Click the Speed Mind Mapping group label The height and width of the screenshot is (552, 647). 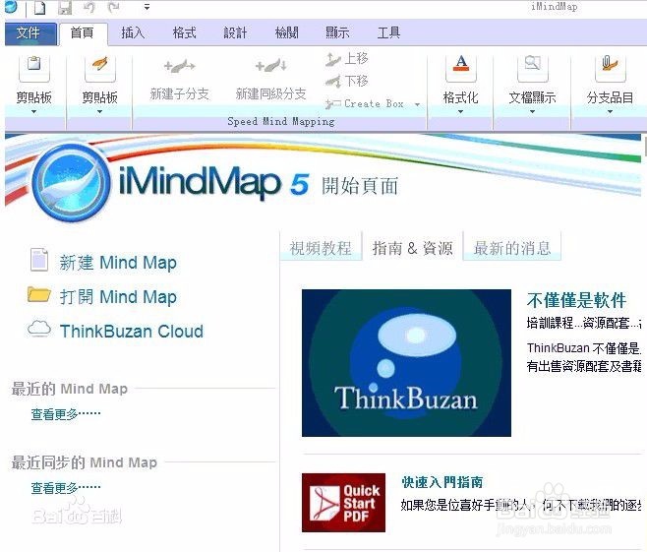(x=281, y=121)
